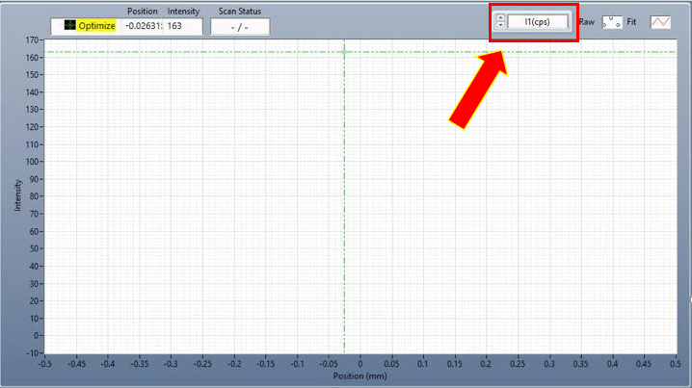Click the -10 minimum y-axis tick value
692x388 pixels.
[32, 353]
